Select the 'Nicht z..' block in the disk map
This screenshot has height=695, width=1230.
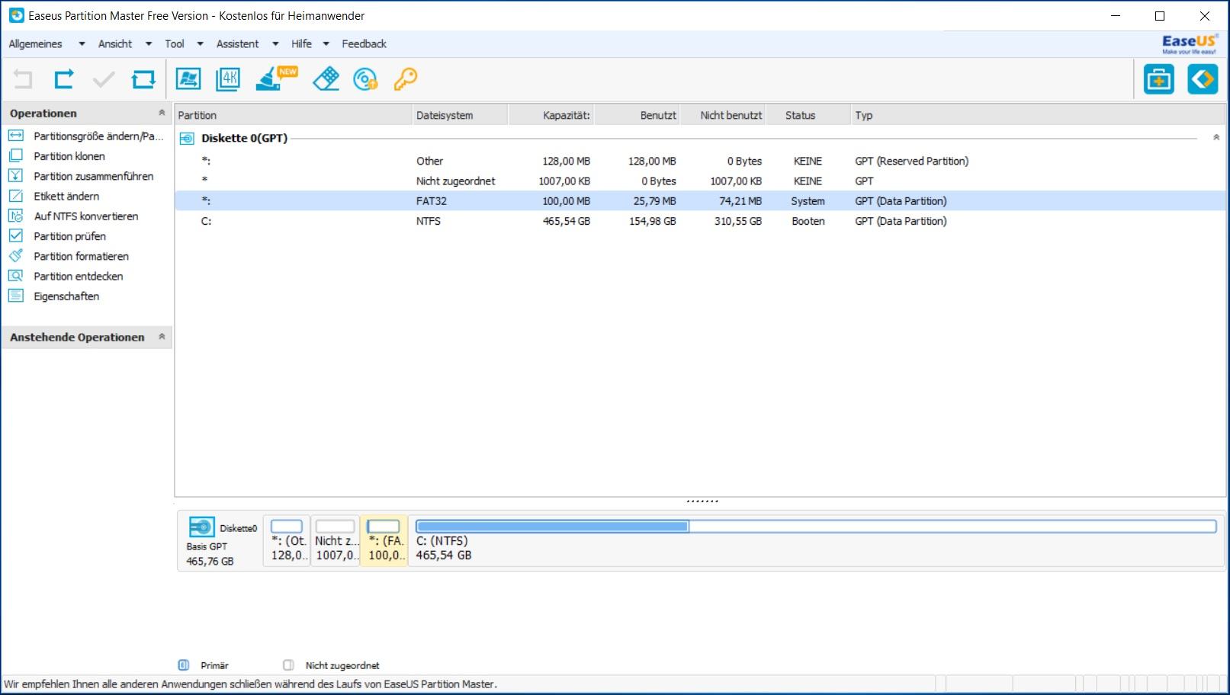pos(336,541)
